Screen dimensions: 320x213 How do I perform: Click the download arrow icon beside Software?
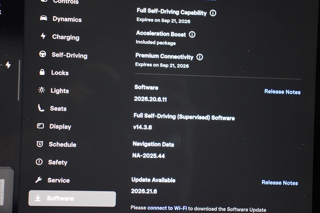(x=38, y=198)
